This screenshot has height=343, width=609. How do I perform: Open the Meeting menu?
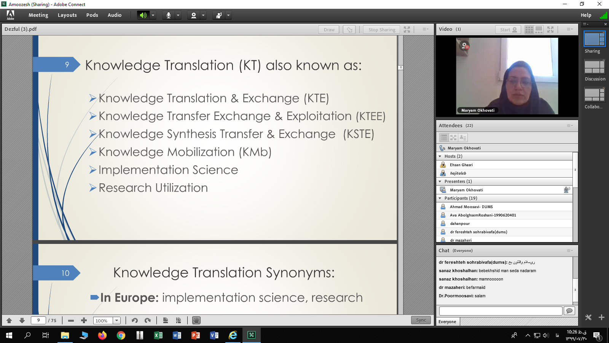point(38,15)
